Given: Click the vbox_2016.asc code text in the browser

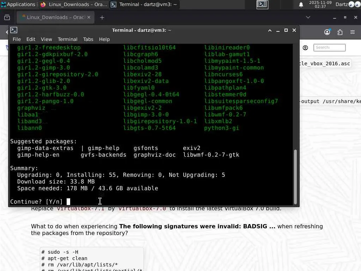Looking at the screenshot, I should pos(325,64).
